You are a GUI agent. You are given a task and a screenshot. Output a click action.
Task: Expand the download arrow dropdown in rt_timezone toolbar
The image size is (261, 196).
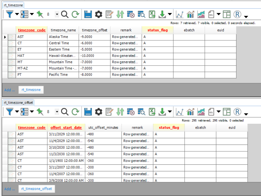170,14
